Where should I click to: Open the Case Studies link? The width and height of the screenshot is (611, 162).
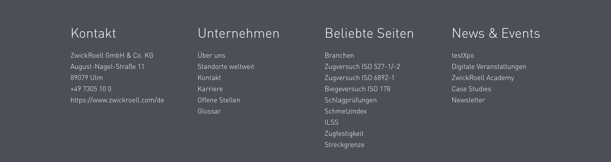[471, 89]
